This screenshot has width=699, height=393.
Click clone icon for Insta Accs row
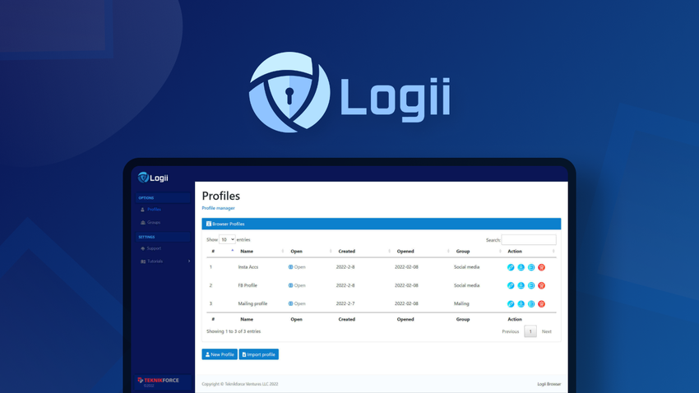[531, 267]
